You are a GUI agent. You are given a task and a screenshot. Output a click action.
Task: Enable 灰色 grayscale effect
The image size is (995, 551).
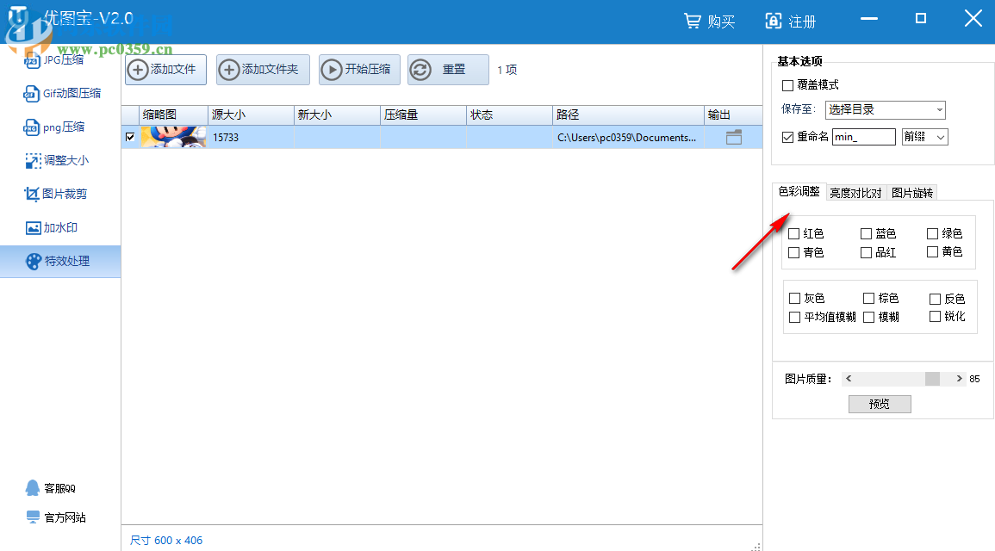point(794,298)
